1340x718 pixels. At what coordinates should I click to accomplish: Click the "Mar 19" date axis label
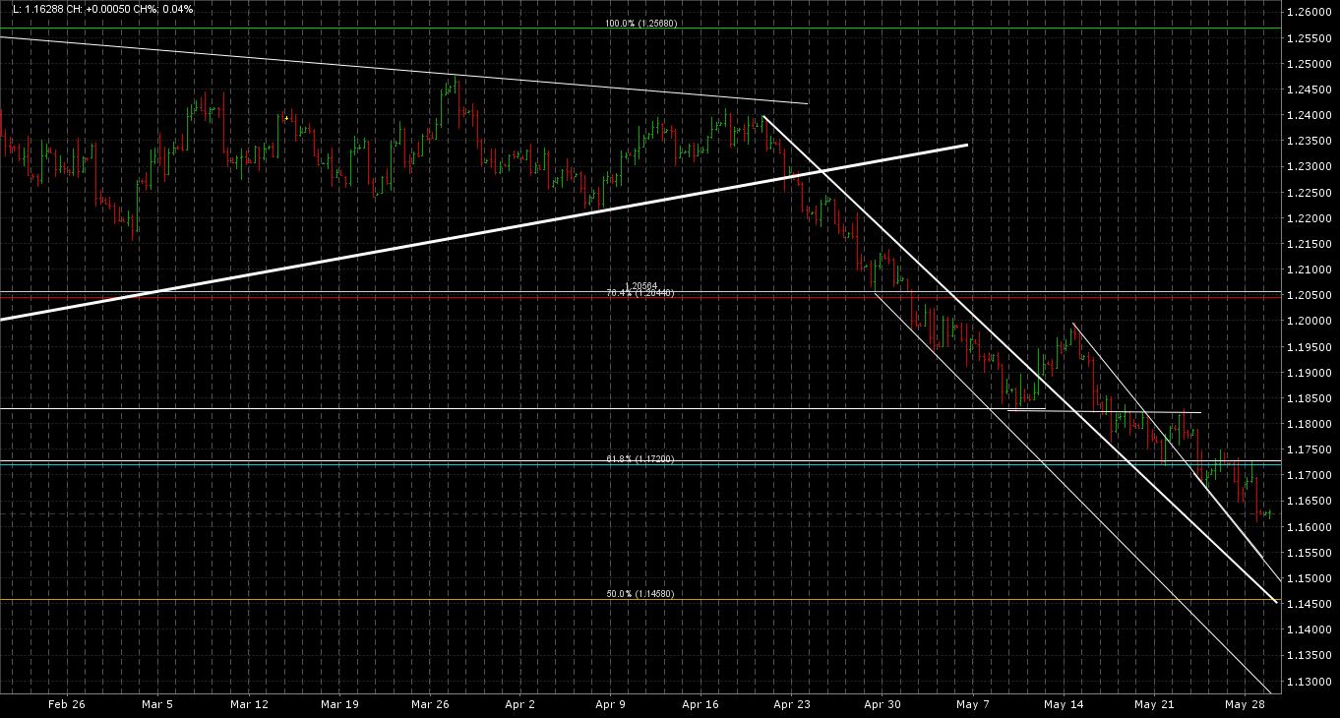339,704
